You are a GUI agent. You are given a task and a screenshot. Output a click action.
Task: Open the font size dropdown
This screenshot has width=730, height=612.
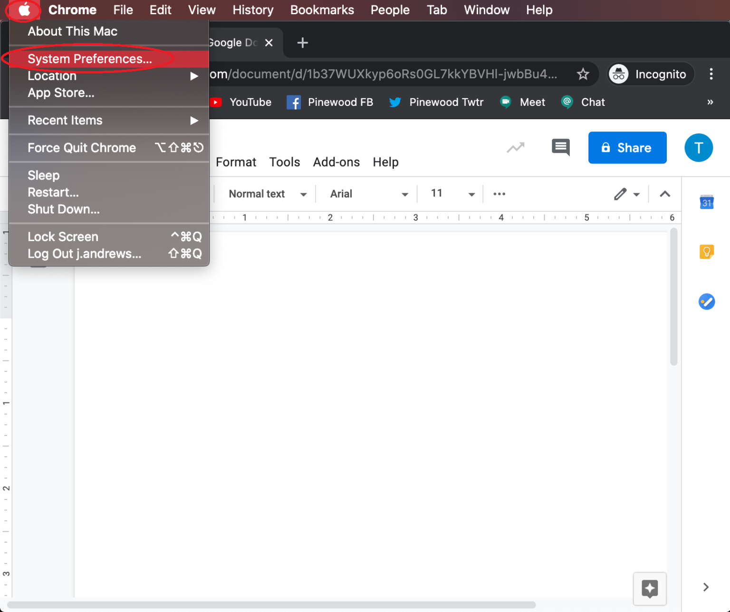click(x=450, y=194)
